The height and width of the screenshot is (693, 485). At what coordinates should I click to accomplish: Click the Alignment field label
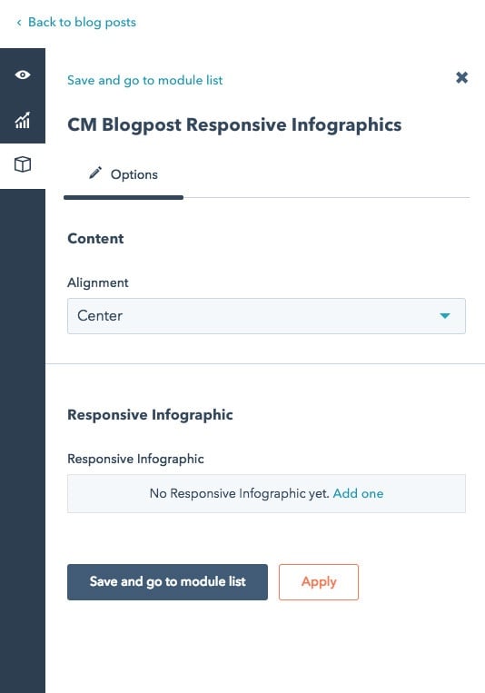pos(98,282)
